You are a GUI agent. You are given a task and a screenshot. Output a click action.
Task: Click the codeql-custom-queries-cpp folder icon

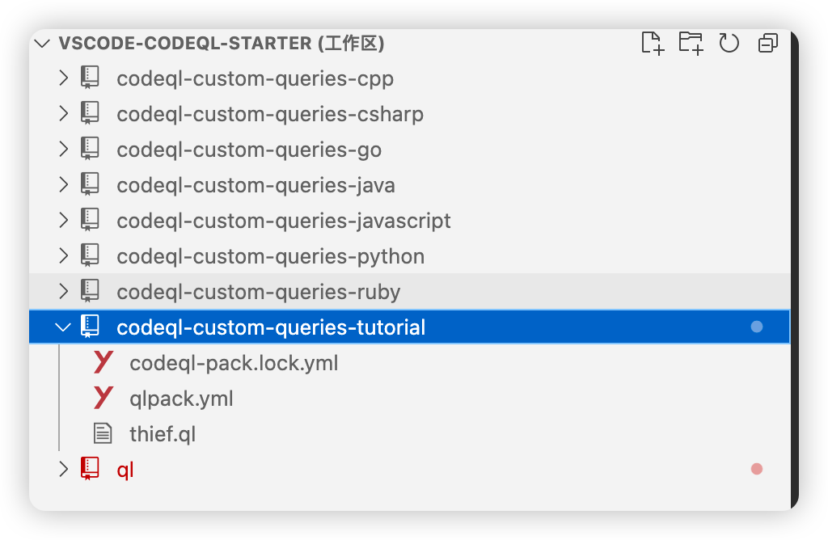[x=90, y=78]
